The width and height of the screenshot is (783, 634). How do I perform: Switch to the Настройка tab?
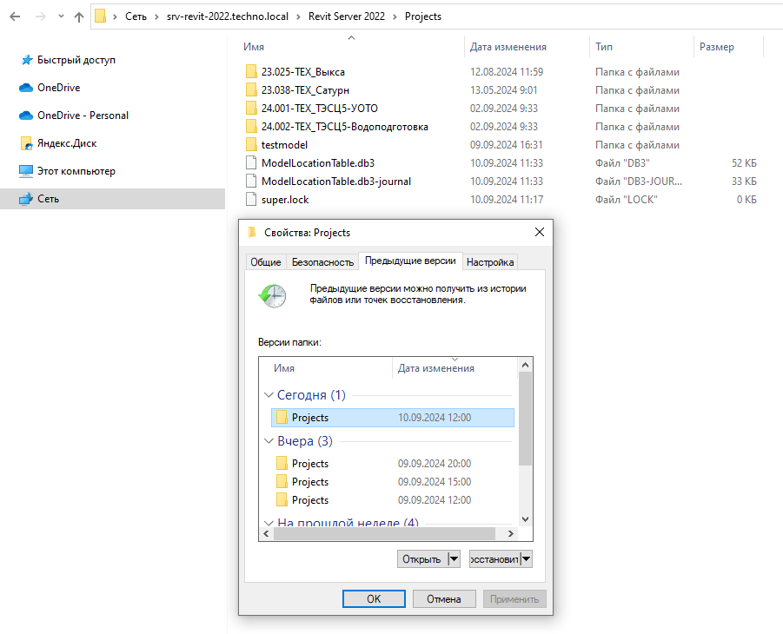coord(490,262)
